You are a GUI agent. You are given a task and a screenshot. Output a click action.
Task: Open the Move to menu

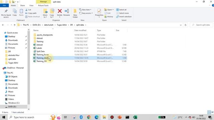pos(45,13)
